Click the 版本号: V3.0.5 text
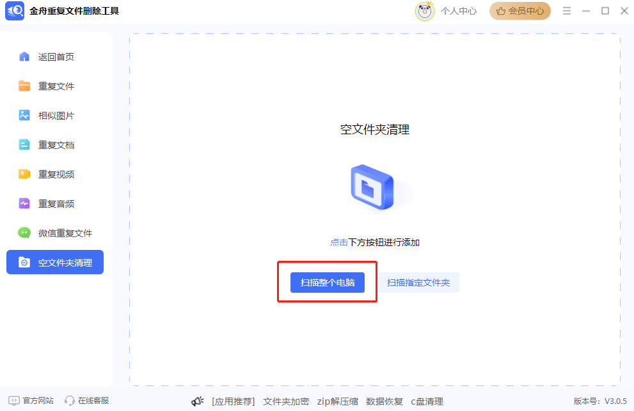634x411 pixels. [x=600, y=401]
